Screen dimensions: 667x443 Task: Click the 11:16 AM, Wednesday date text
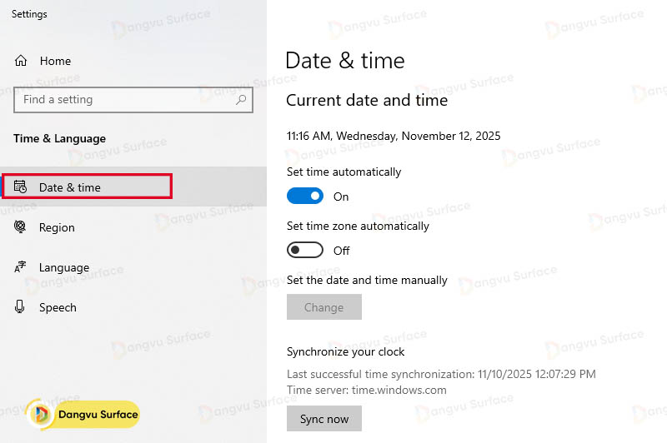(x=394, y=136)
